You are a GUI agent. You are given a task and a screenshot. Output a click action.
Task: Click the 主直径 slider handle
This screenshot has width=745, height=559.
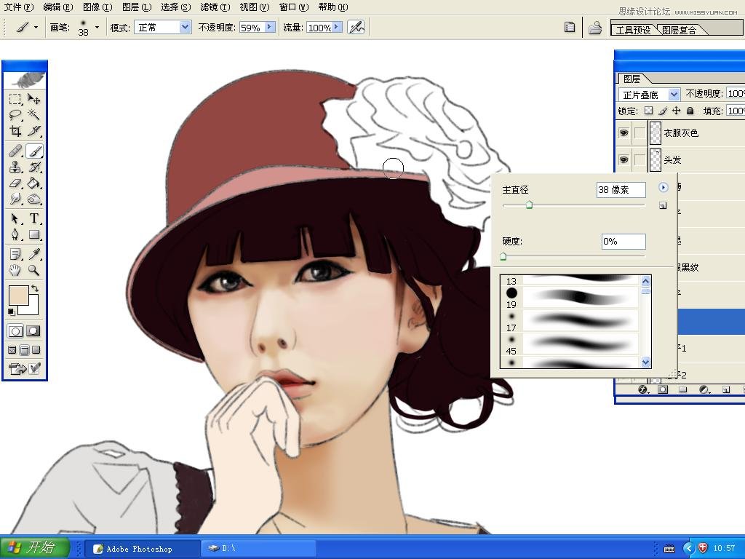pyautogui.click(x=529, y=205)
